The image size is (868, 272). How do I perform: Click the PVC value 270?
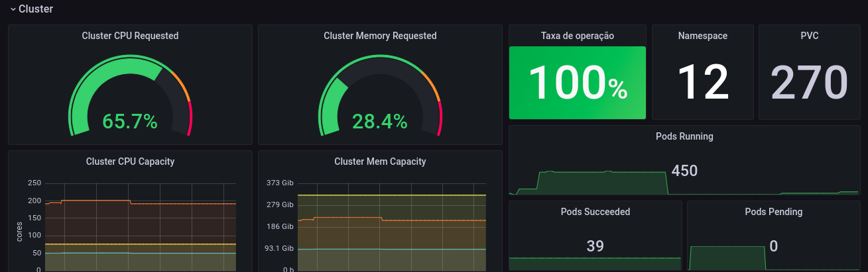[x=810, y=83]
